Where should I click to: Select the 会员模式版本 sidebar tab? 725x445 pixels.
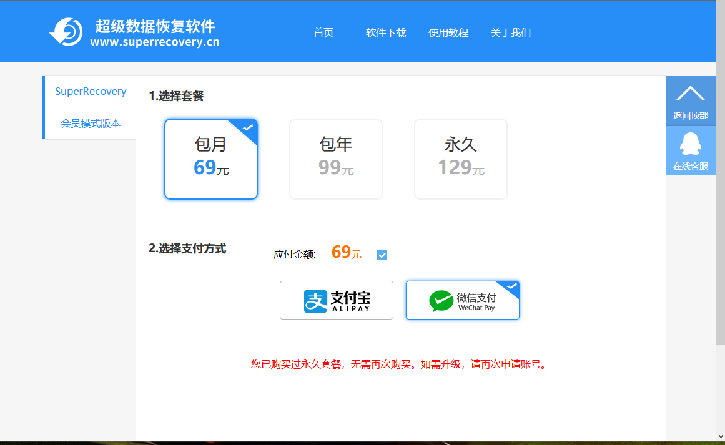[90, 124]
